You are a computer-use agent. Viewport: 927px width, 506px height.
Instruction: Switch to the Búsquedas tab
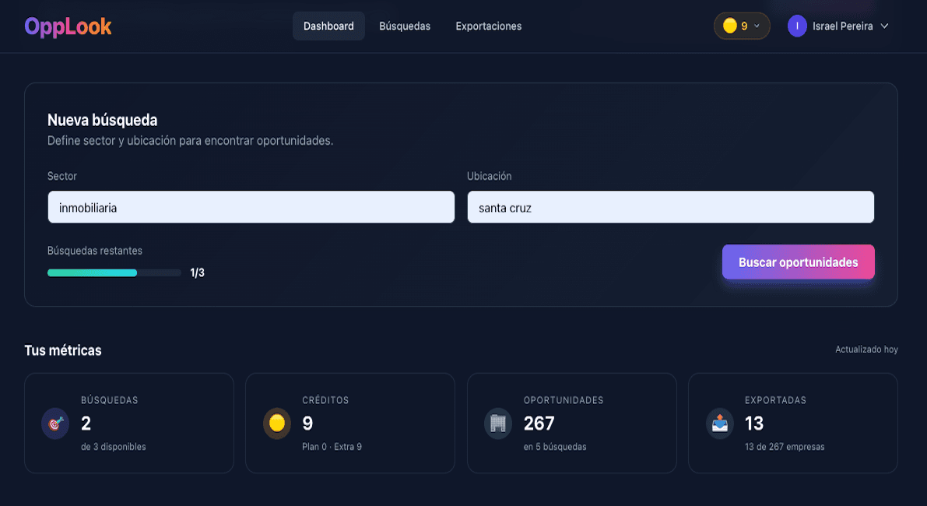(405, 26)
